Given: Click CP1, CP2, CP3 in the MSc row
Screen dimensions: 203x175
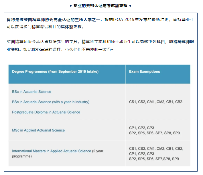Looking at the screenshot, I should (142, 128).
